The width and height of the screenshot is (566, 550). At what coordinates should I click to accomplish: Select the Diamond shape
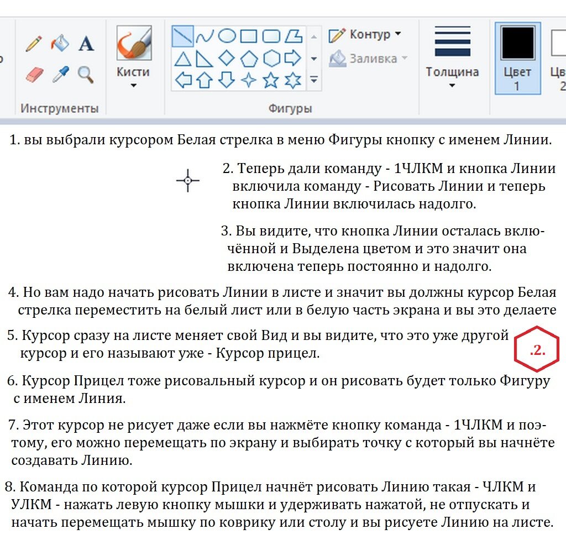click(227, 58)
